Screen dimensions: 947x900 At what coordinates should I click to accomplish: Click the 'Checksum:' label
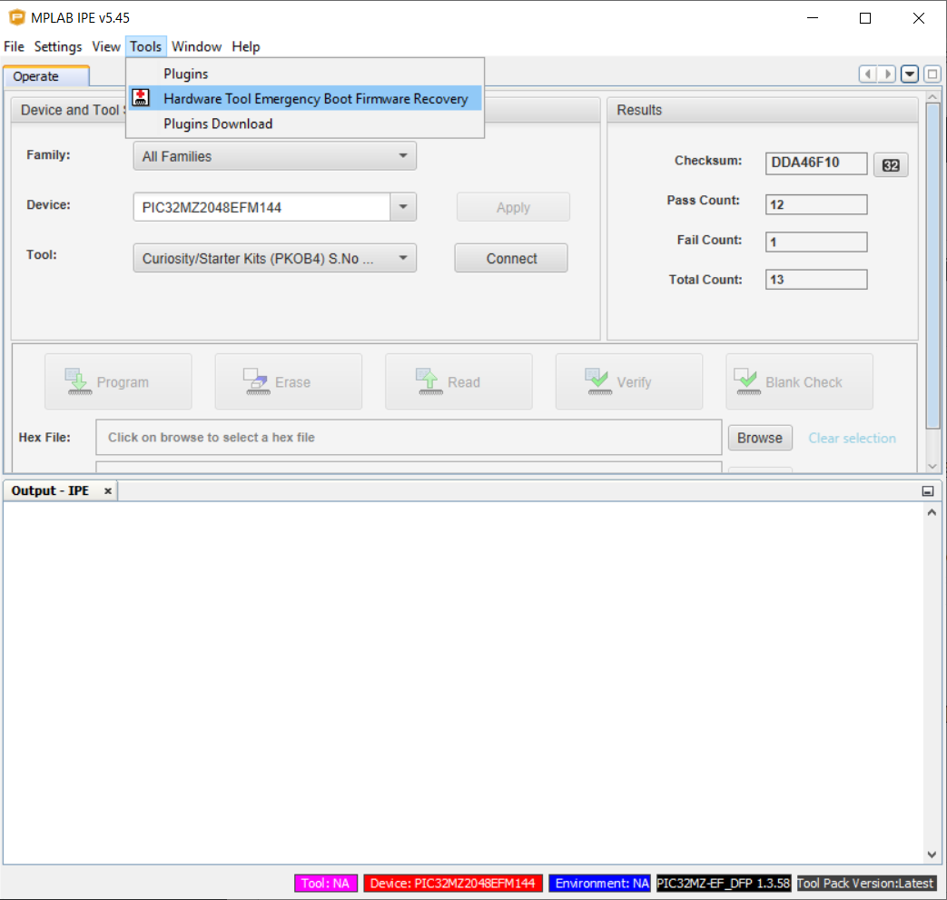pyautogui.click(x=708, y=161)
